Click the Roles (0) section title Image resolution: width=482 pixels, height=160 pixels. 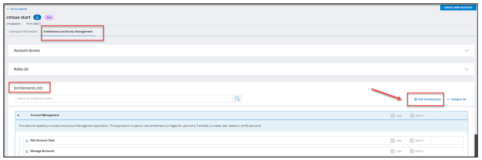click(21, 69)
